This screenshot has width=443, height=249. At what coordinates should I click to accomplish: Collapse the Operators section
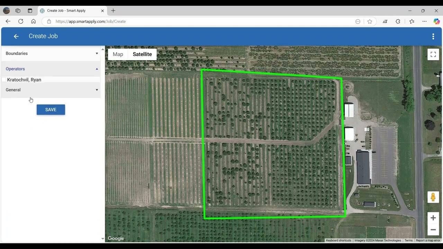click(51, 69)
